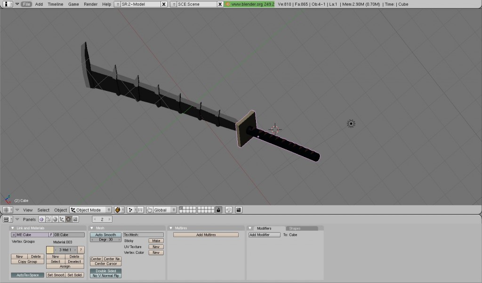Open the Object Mode dropdown
This screenshot has width=482, height=283.
pos(90,210)
